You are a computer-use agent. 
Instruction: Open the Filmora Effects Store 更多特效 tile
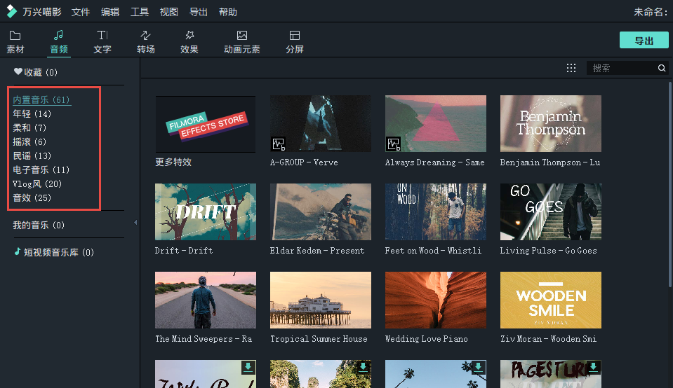click(x=206, y=124)
